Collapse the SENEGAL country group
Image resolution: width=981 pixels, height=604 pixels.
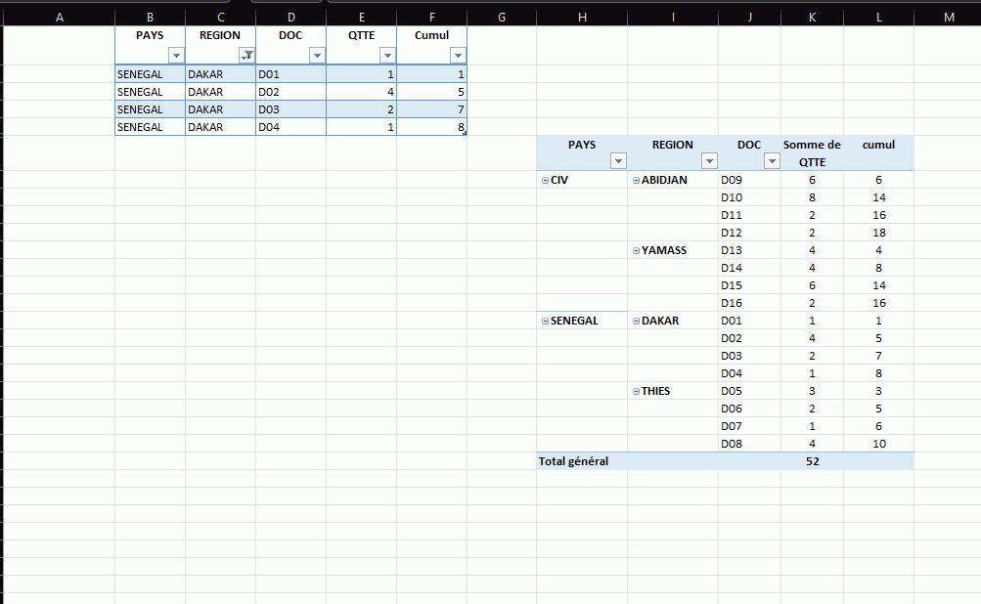click(545, 322)
